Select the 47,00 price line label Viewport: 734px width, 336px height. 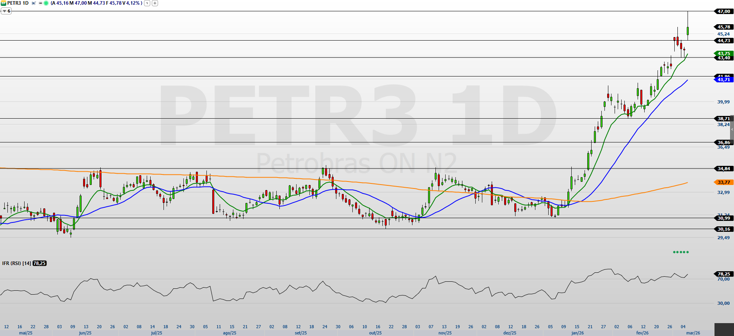[x=723, y=11]
